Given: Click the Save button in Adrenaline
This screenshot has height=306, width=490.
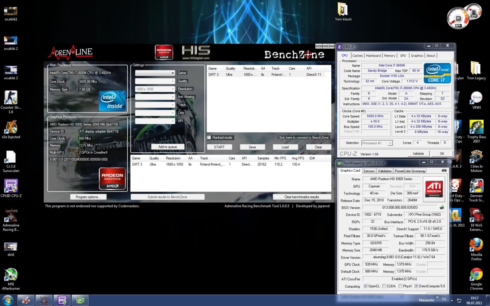Looking at the screenshot, I should (252, 147).
